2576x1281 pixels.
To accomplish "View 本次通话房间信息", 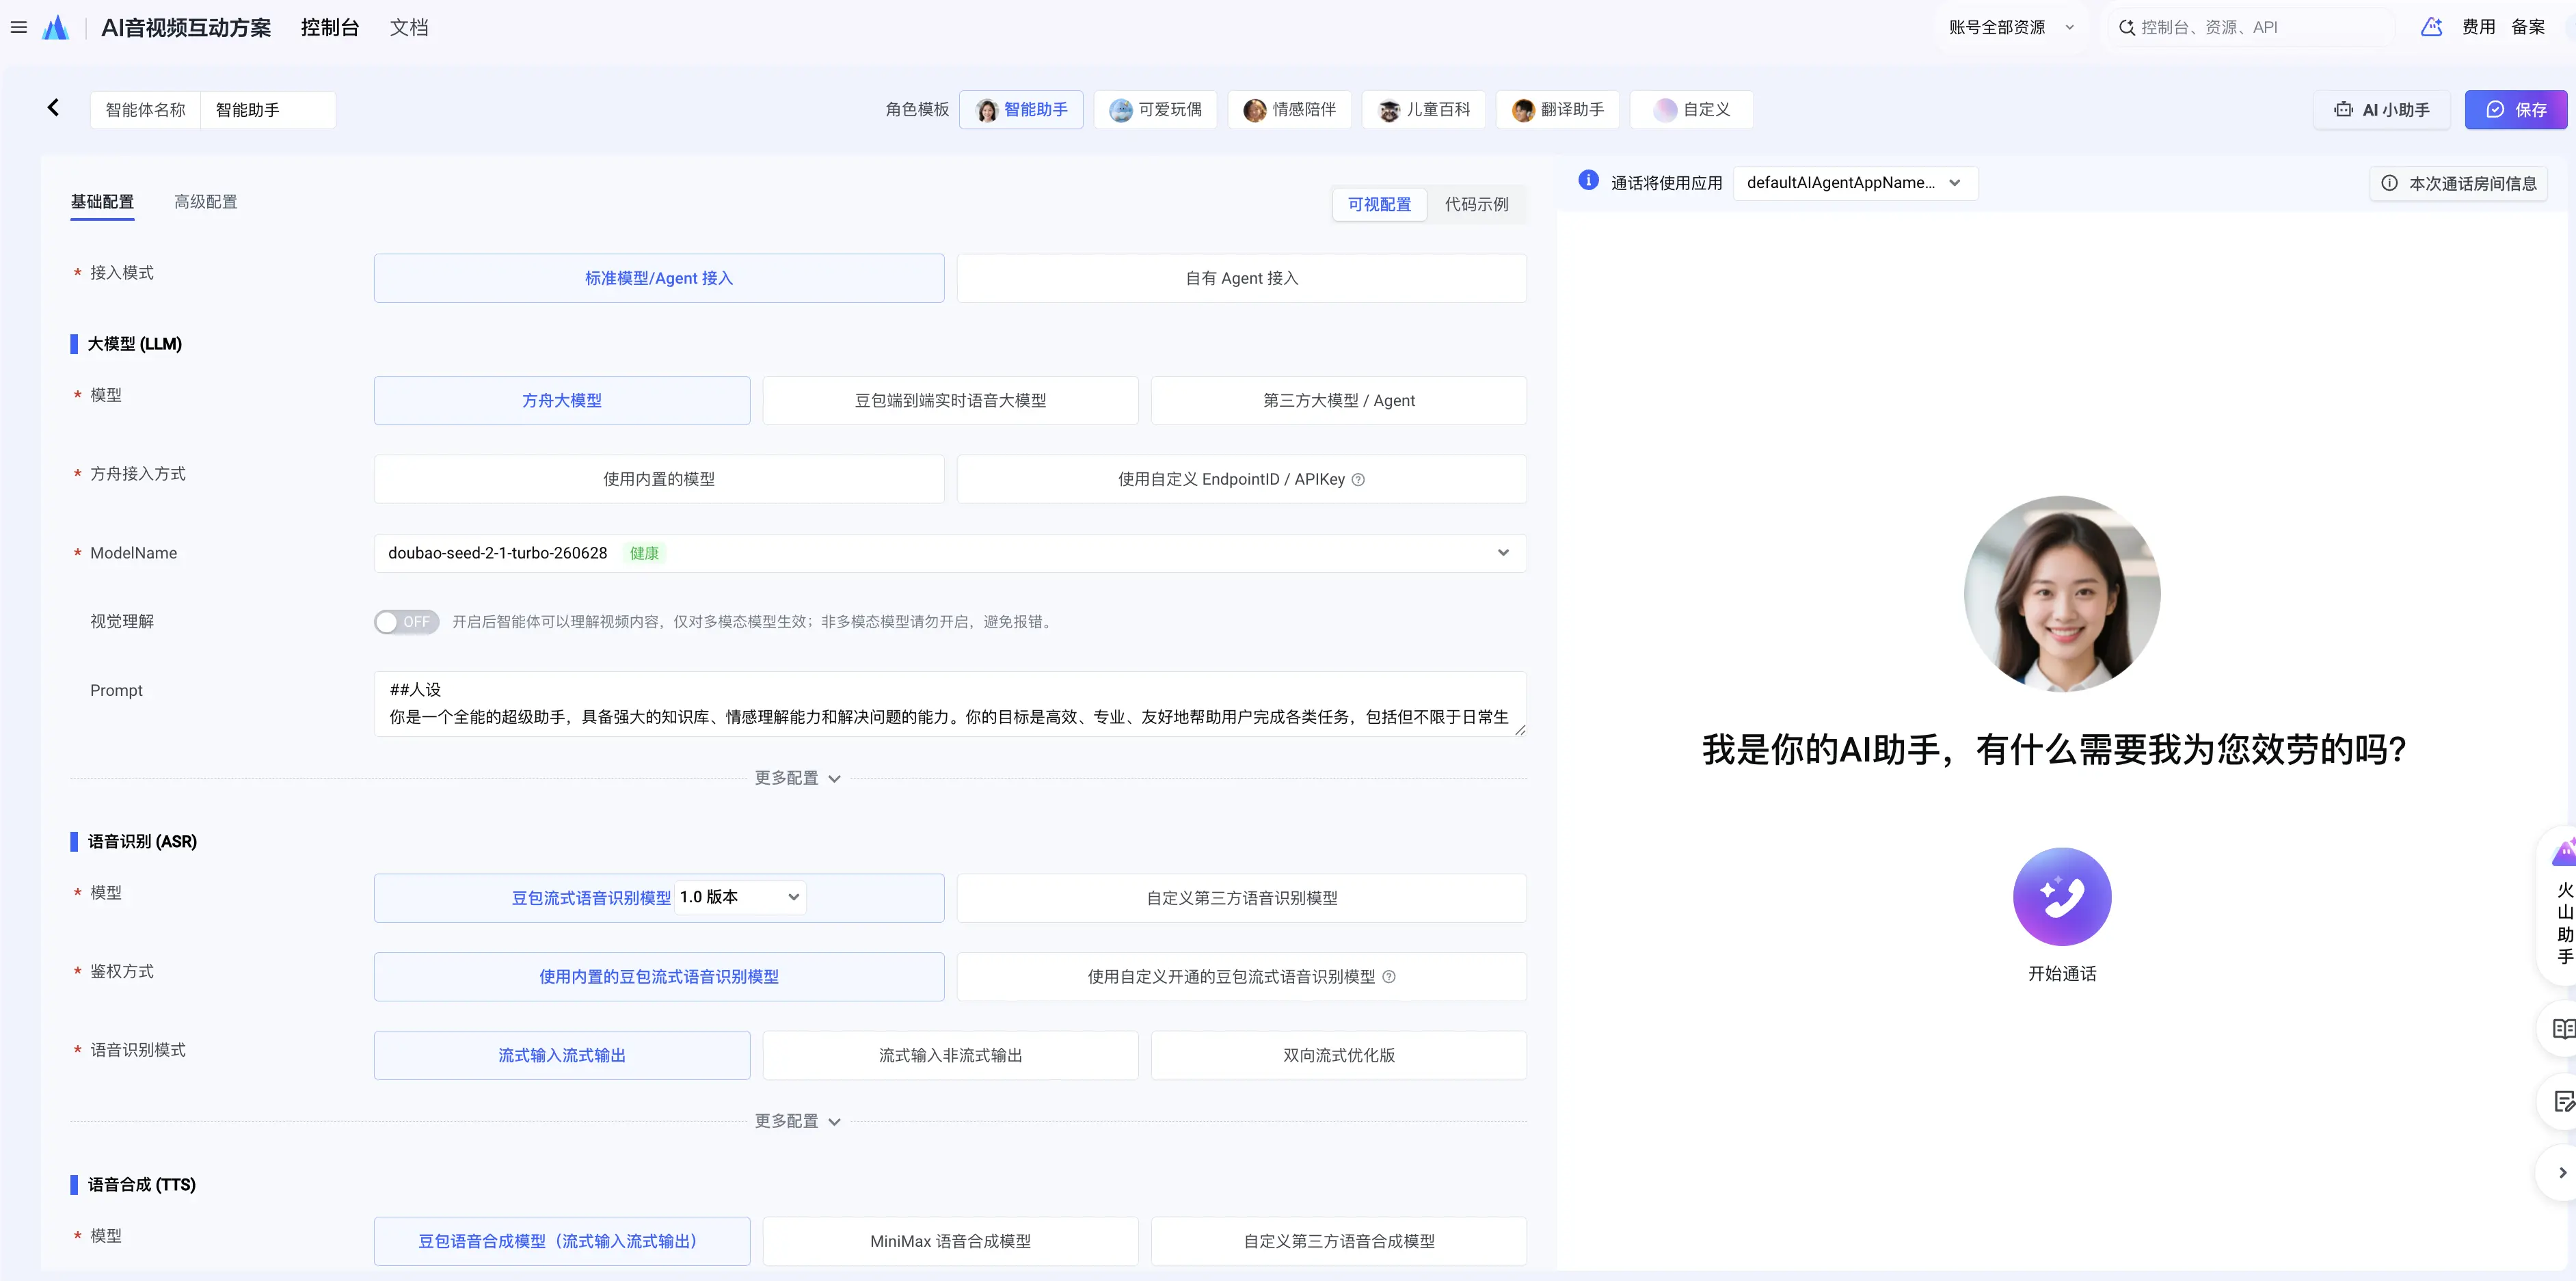I will [2459, 183].
